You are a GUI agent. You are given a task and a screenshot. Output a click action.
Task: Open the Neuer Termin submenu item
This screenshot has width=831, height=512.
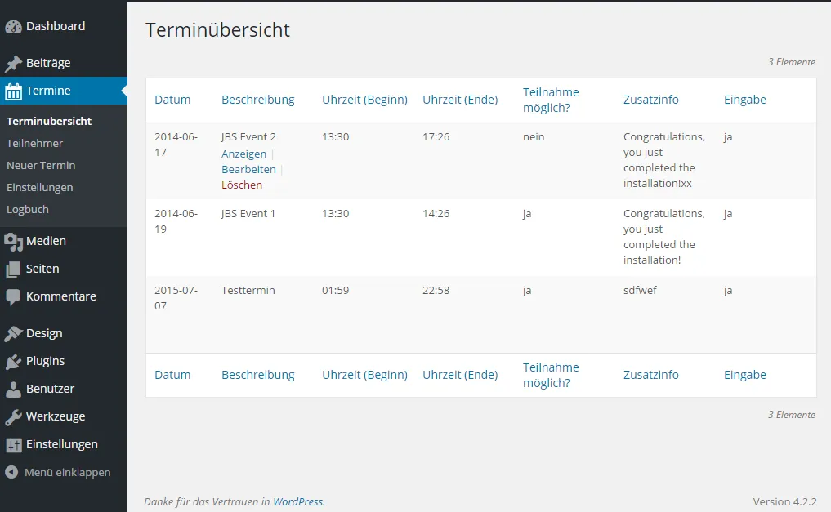point(41,165)
